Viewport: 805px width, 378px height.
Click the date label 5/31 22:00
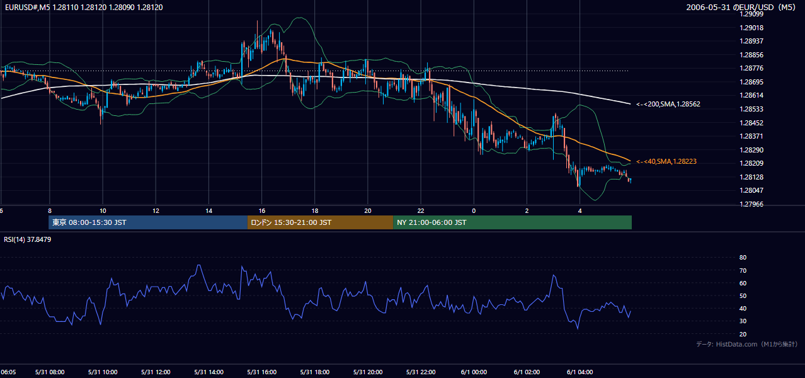pos(421,372)
